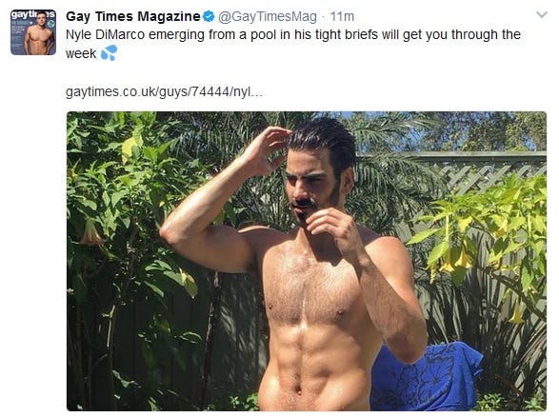The width and height of the screenshot is (559, 416).
Task: Open the tweet options chevron menu
Action: pos(542,14)
